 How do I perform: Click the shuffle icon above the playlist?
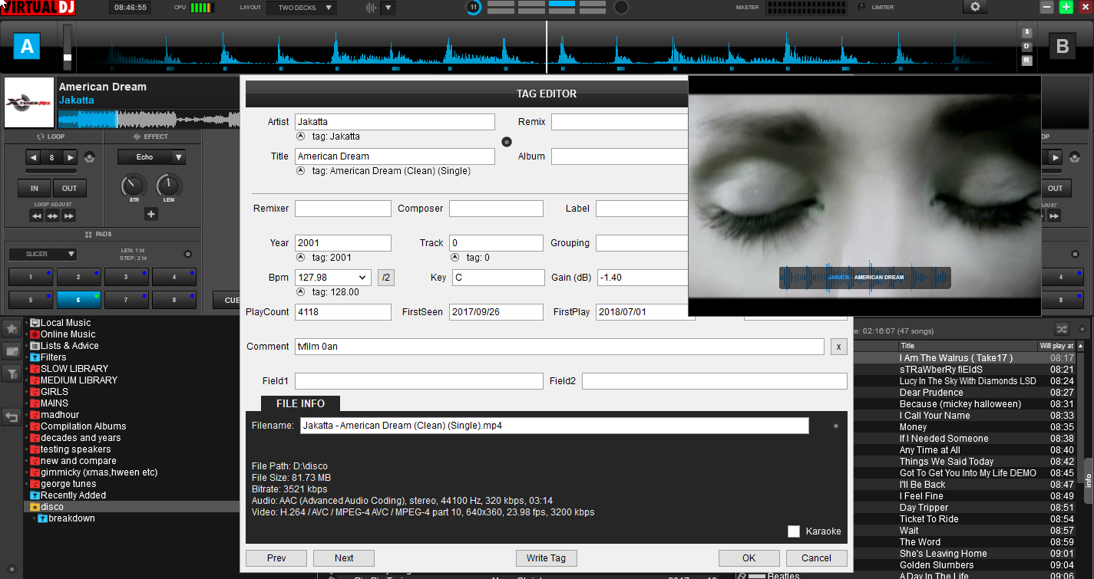coord(1062,329)
